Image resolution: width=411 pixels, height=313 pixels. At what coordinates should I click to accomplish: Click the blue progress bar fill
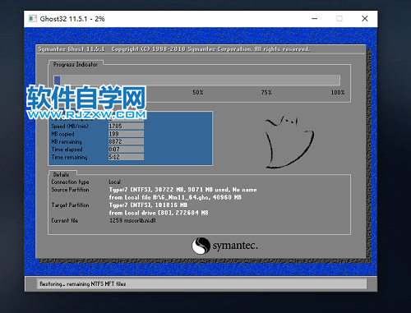coord(57,81)
